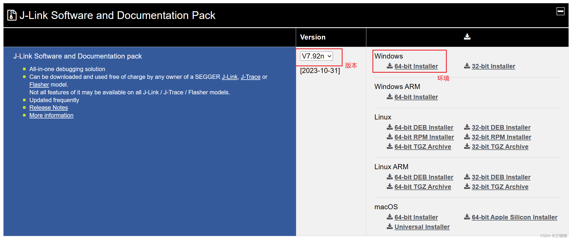Download Linux ARM 64-bit TGZ Archive link
Screen dimensions: 571x240
click(423, 187)
